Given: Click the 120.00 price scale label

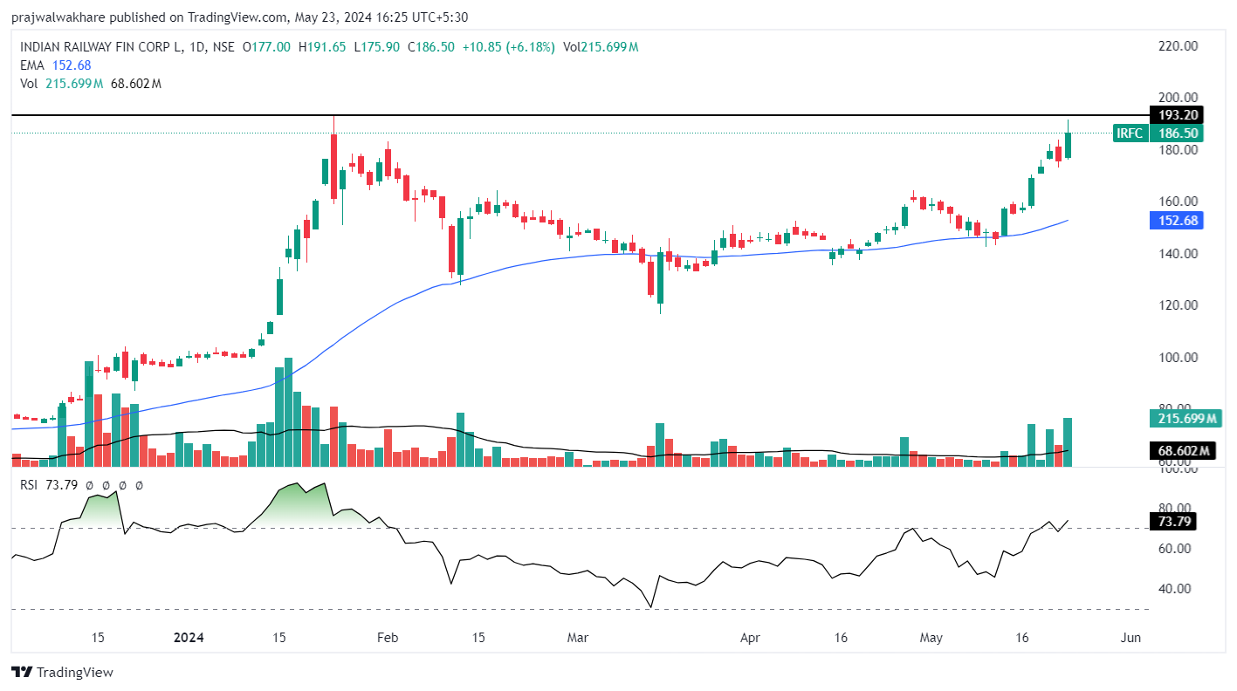Looking at the screenshot, I should [x=1178, y=305].
